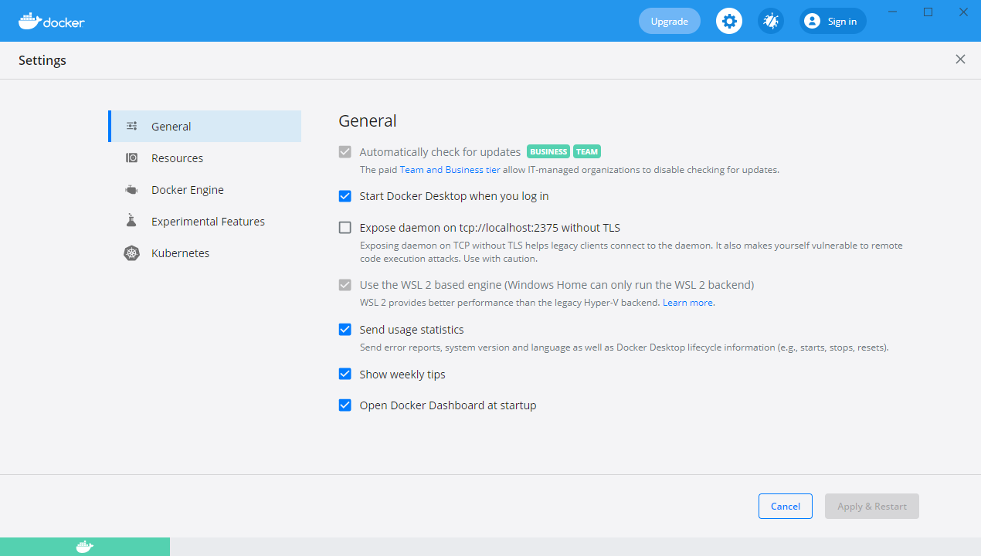The width and height of the screenshot is (981, 556).
Task: Toggle Automatically check for updates checkbox
Action: [x=345, y=152]
